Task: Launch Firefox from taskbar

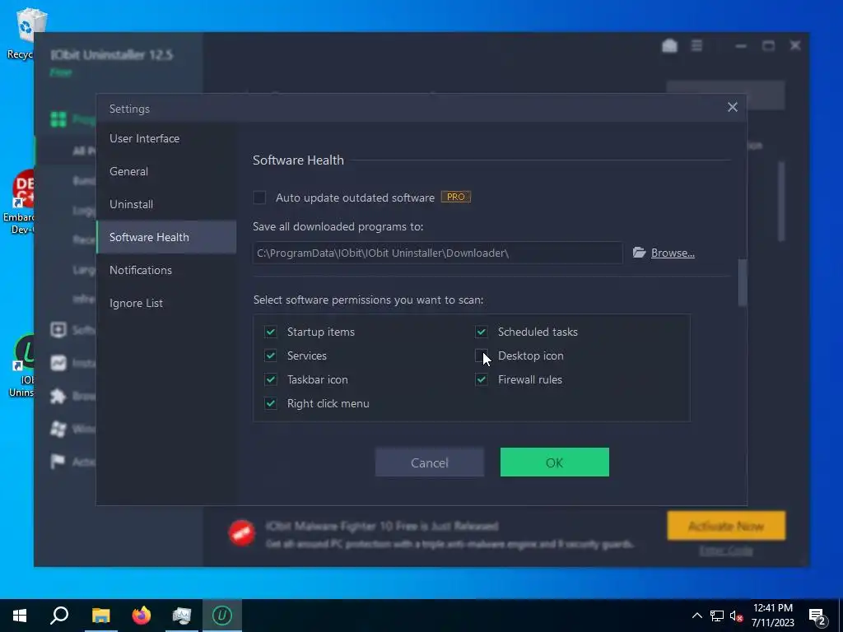Action: [142, 616]
